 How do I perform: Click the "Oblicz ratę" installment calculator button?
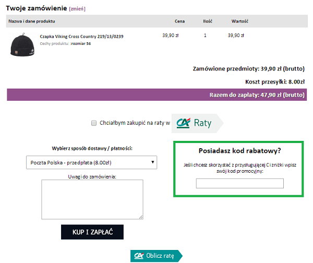[156, 256]
